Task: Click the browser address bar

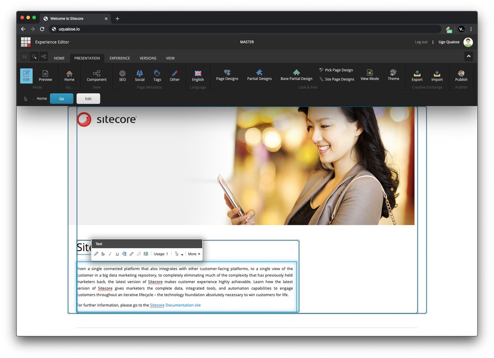Action: (x=245, y=29)
